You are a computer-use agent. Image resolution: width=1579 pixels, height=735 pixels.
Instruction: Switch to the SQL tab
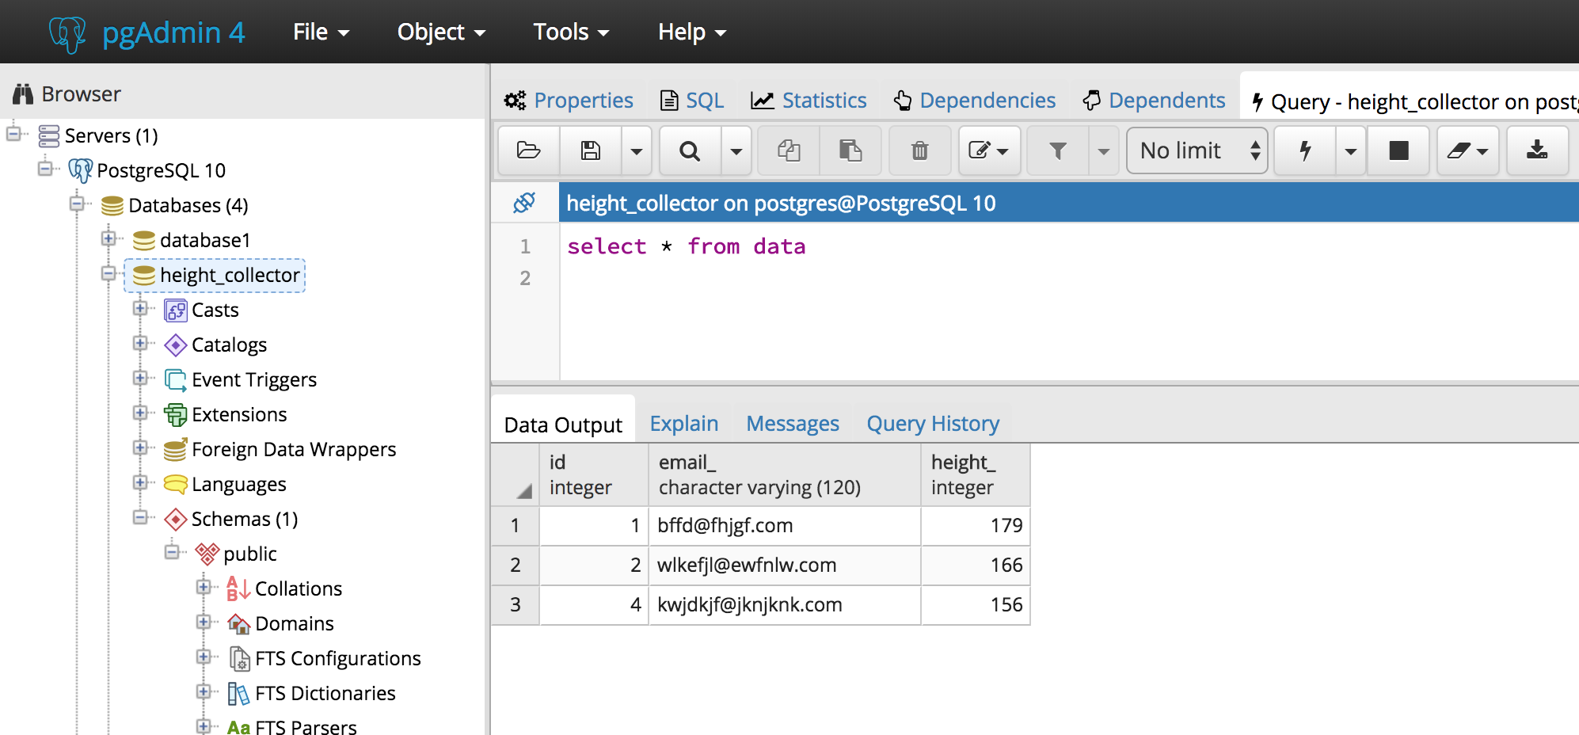tap(693, 101)
